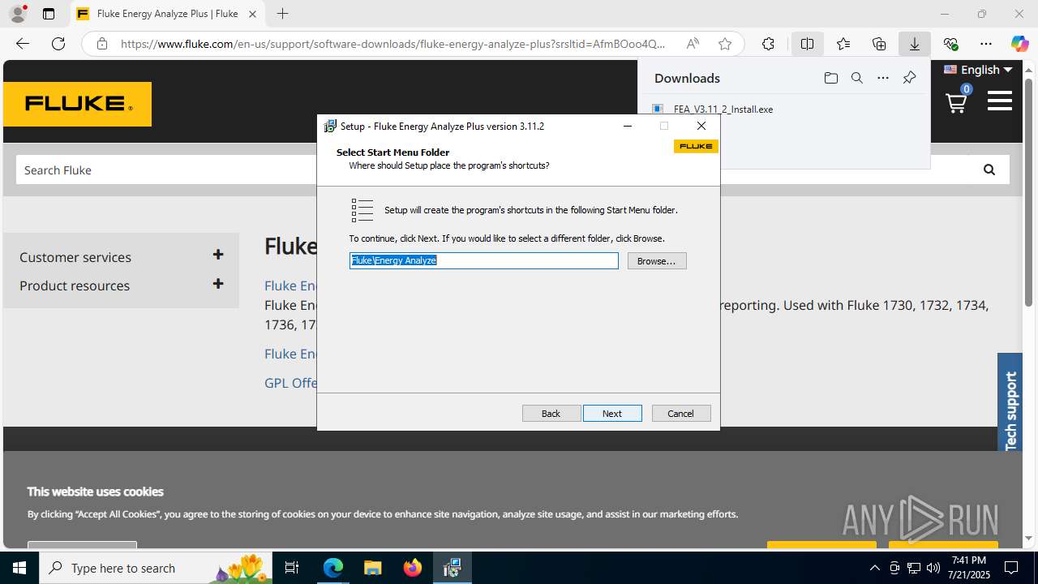Switch to Fluke Energy Analyze Plus tab
The width and height of the screenshot is (1038, 584).
click(x=168, y=14)
